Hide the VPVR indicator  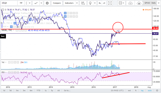[x=11, y=27]
